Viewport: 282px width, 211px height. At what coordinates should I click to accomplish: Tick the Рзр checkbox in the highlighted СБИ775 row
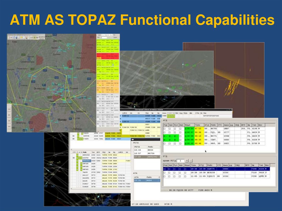[x=164, y=169]
